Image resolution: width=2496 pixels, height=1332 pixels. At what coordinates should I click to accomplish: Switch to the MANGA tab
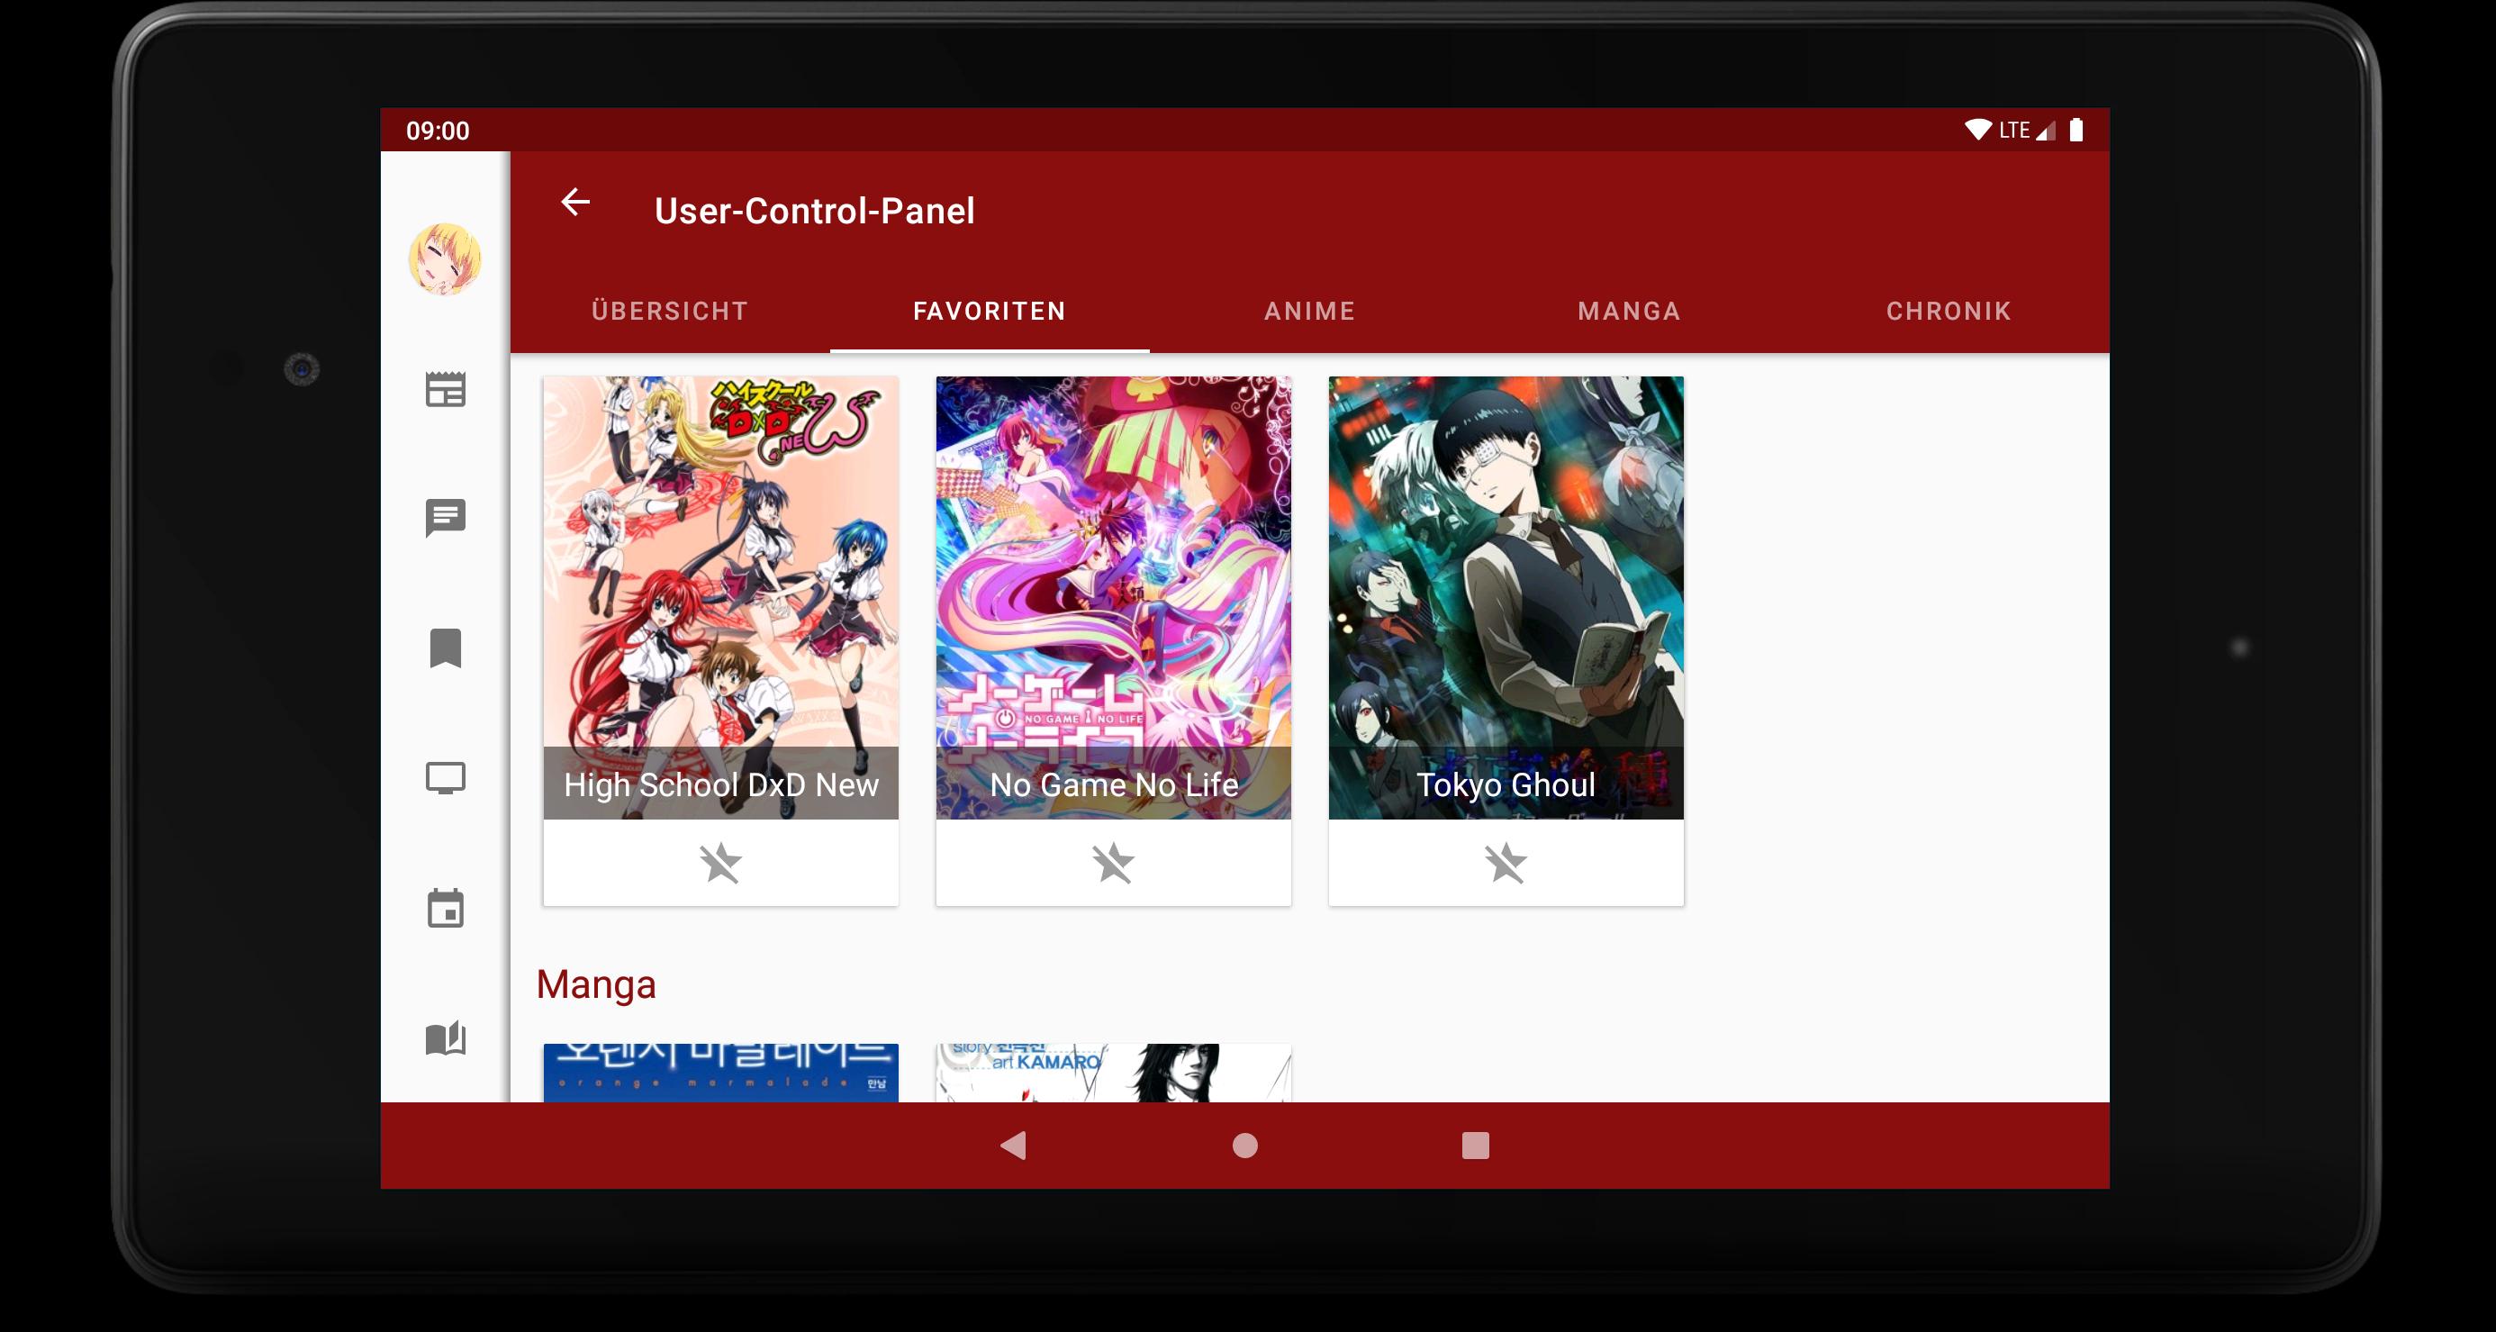coord(1629,312)
